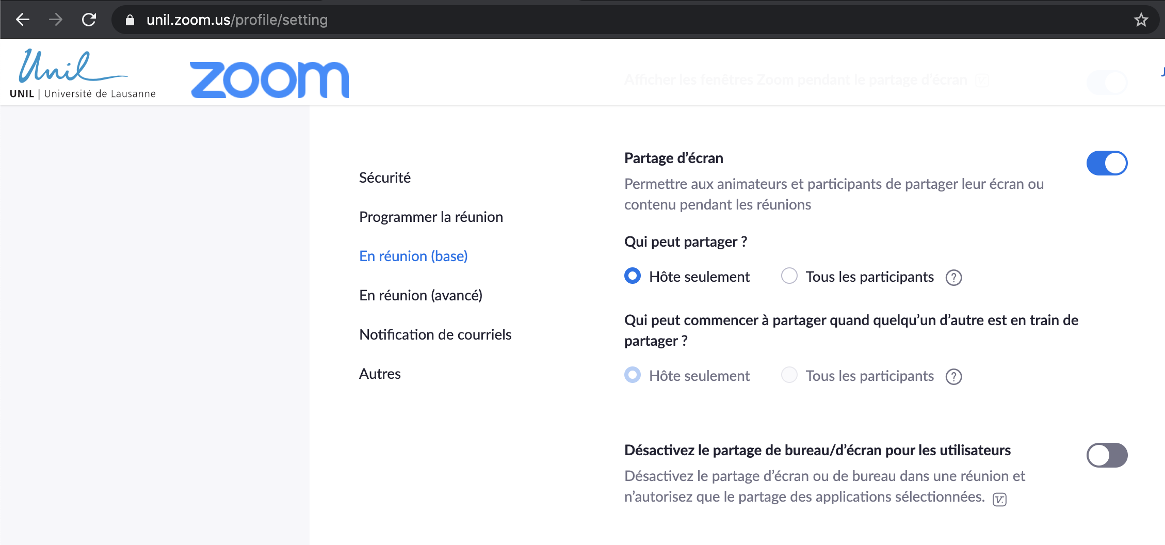This screenshot has height=545, width=1165.
Task: Click the Zoom logo
Action: point(269,79)
